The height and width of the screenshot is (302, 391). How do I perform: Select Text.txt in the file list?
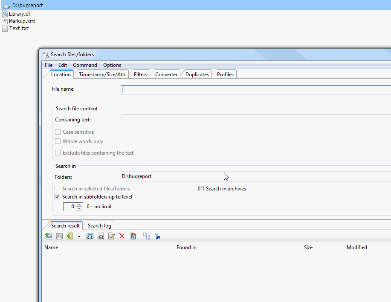pos(19,29)
